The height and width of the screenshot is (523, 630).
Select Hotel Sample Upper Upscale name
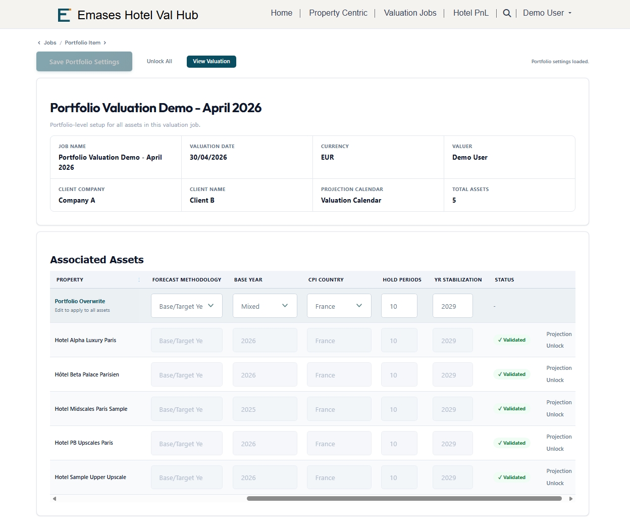pyautogui.click(x=90, y=478)
